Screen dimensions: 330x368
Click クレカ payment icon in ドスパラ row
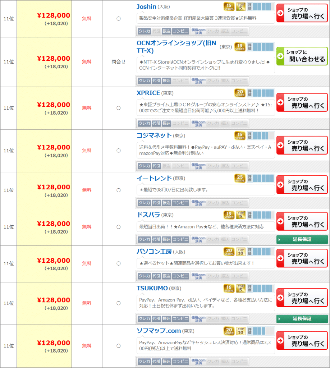pyautogui.click(x=144, y=239)
